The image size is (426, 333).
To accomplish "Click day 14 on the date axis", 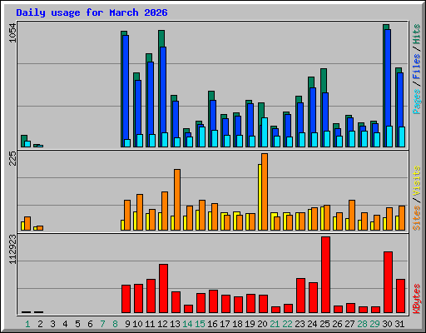I will [x=187, y=324].
